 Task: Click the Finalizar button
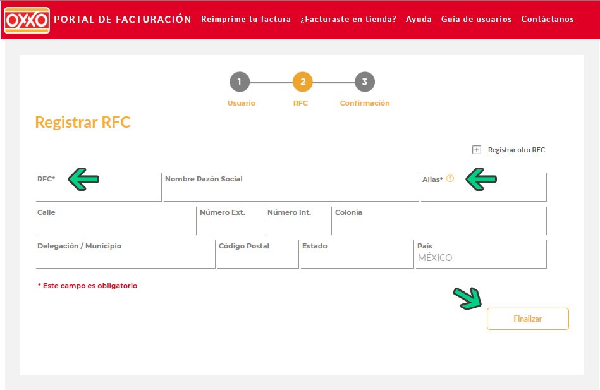pyautogui.click(x=528, y=319)
